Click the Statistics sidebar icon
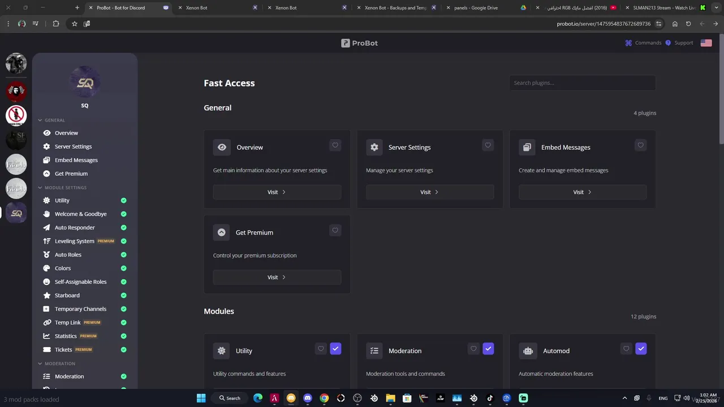The height and width of the screenshot is (407, 724). click(x=47, y=336)
